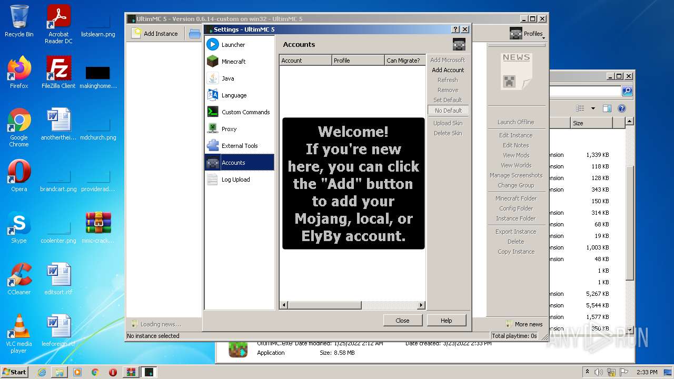Image resolution: width=674 pixels, height=379 pixels.
Task: Select Skype desktop icon
Action: (19, 228)
